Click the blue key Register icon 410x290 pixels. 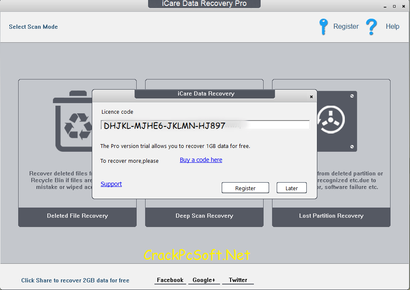[x=323, y=27]
